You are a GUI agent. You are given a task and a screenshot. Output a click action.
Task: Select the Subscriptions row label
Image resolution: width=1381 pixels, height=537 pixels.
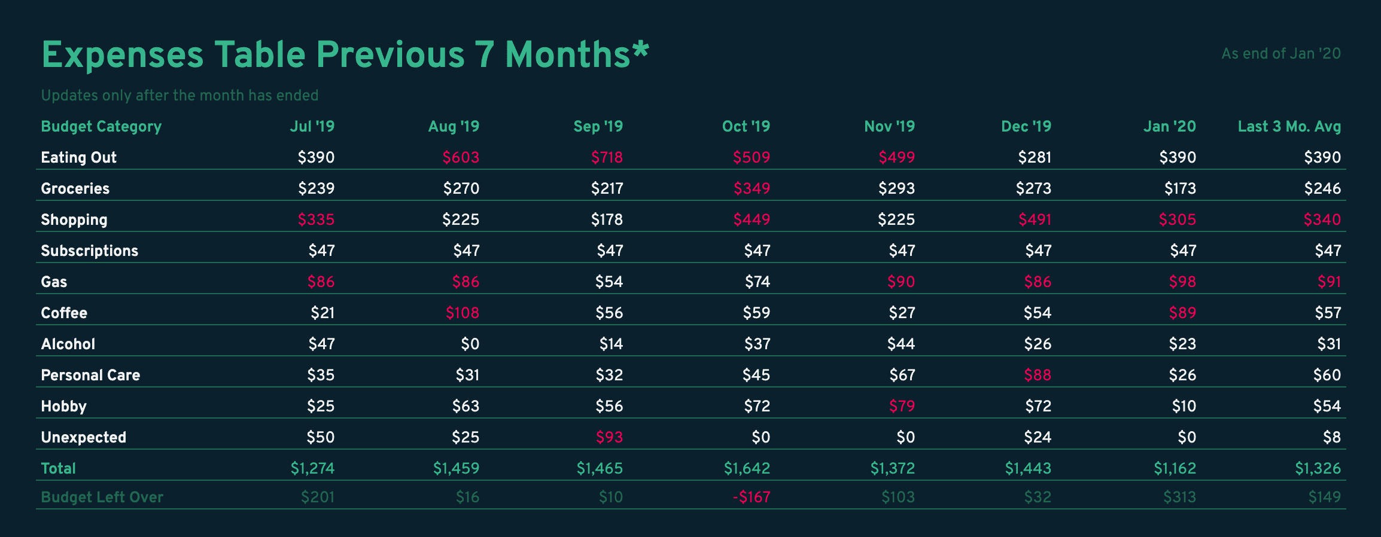[89, 251]
